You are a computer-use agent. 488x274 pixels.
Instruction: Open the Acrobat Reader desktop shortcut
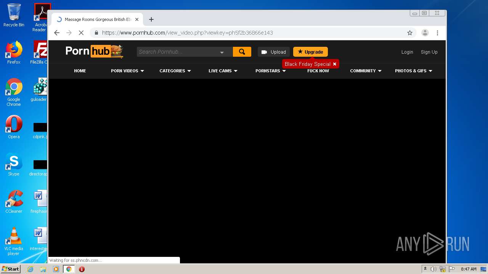tap(40, 18)
